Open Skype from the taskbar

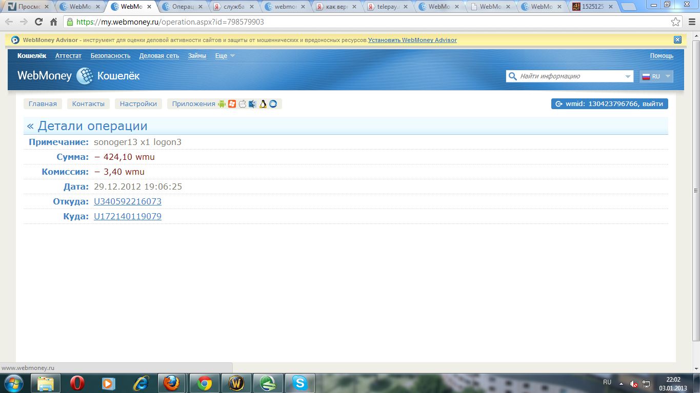(x=300, y=383)
